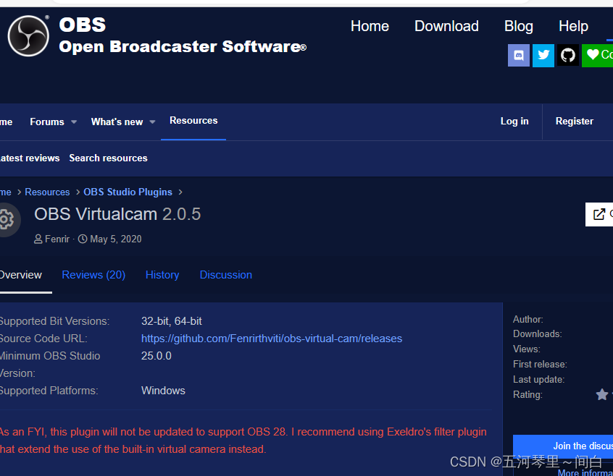This screenshot has height=476, width=613.
Task: Open the Blog page
Action: (518, 26)
